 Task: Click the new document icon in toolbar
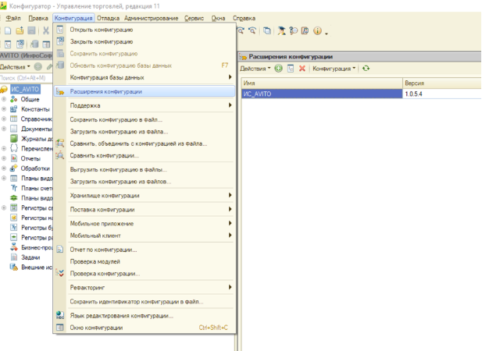point(7,31)
